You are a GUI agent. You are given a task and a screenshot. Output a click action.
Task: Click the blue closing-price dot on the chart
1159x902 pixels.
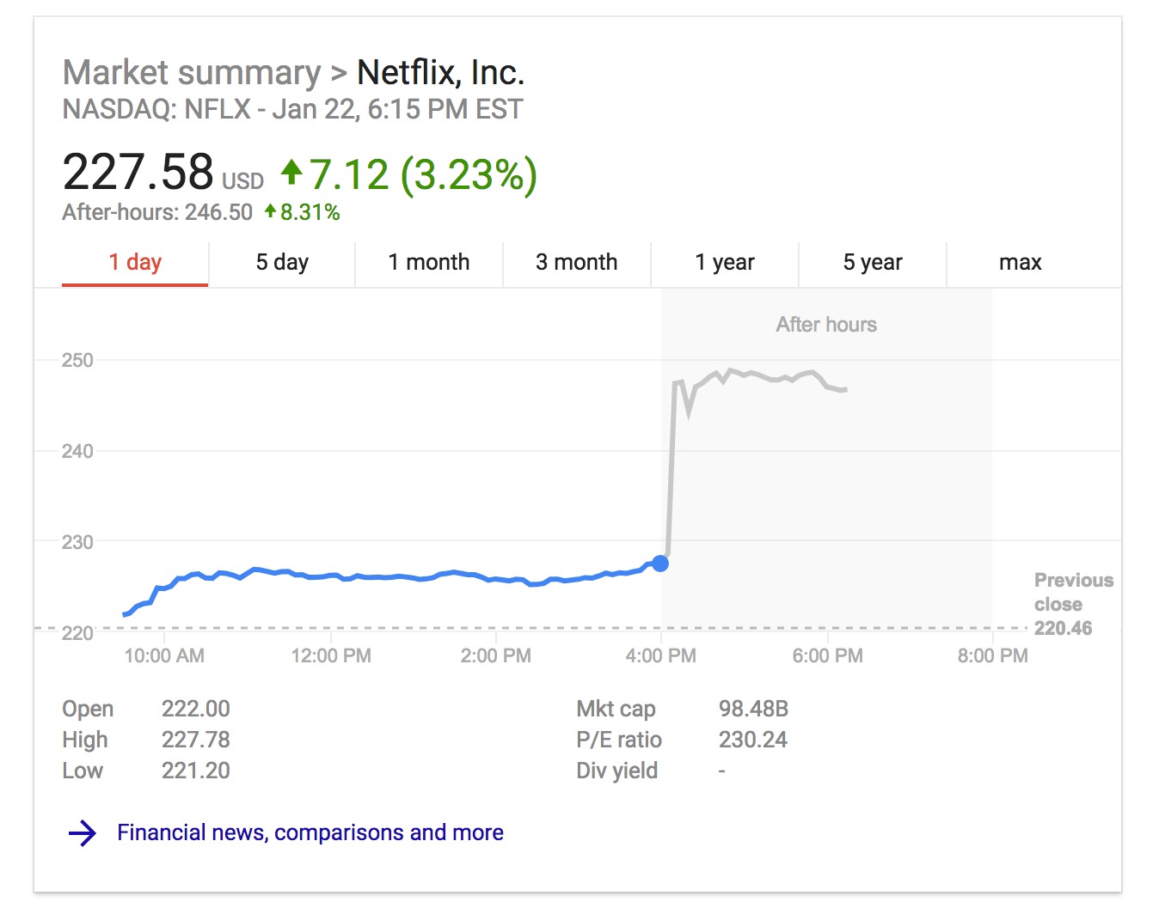pyautogui.click(x=660, y=564)
